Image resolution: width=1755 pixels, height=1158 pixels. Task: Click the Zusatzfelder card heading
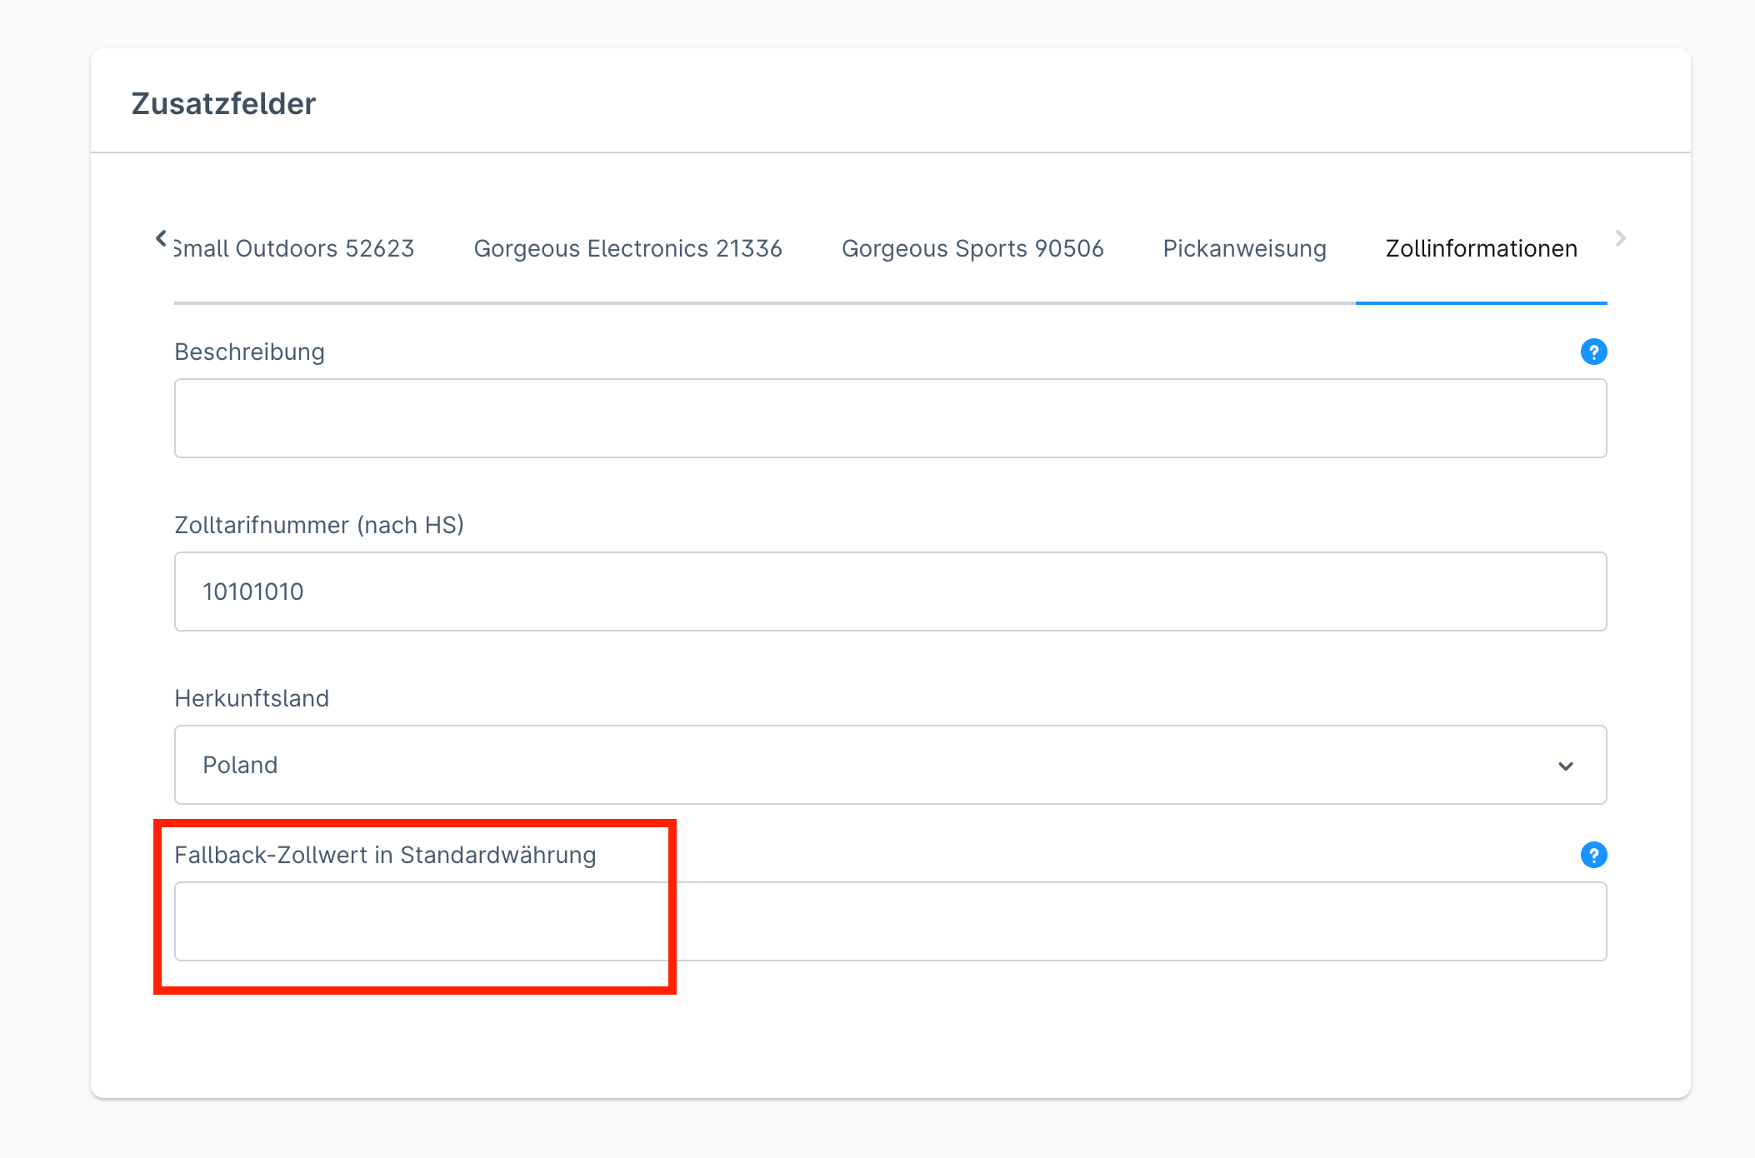[223, 103]
